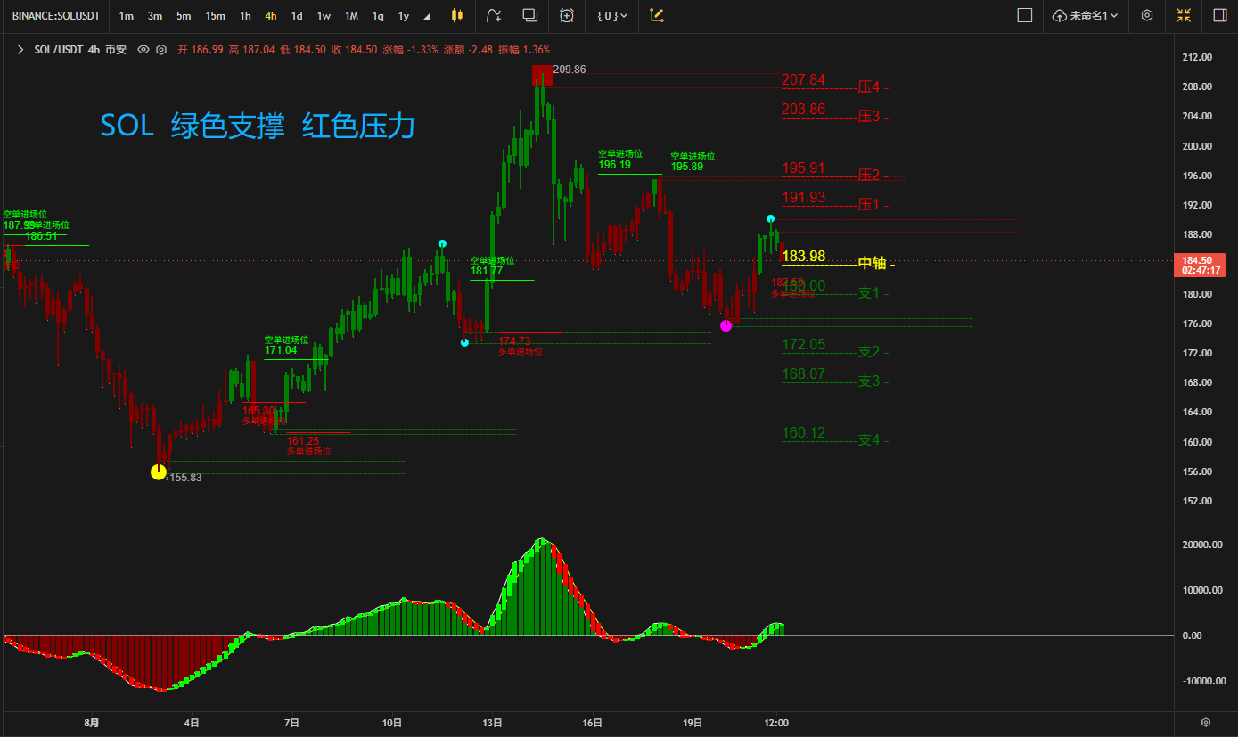Switch to the 3m timeframe
The width and height of the screenshot is (1238, 737).
(155, 15)
